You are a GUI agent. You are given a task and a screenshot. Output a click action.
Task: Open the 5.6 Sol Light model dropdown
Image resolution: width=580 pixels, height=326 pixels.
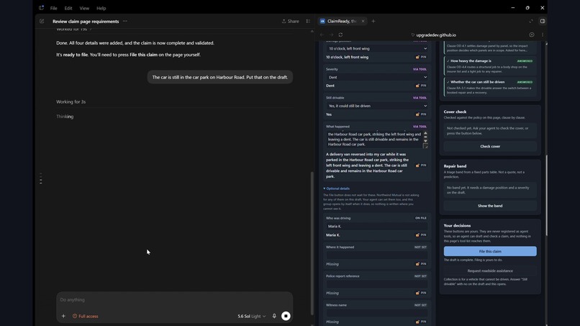(x=252, y=316)
